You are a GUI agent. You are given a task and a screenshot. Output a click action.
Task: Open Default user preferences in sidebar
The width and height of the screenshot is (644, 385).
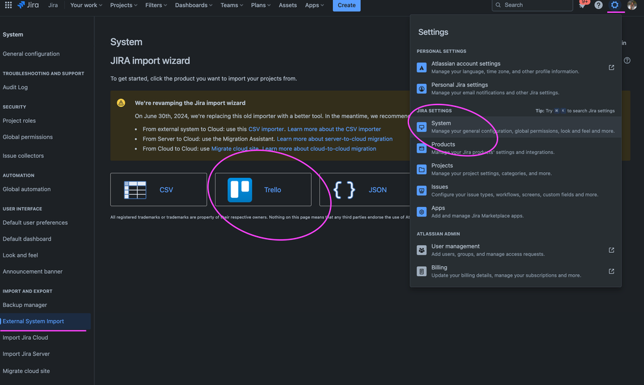(x=35, y=222)
